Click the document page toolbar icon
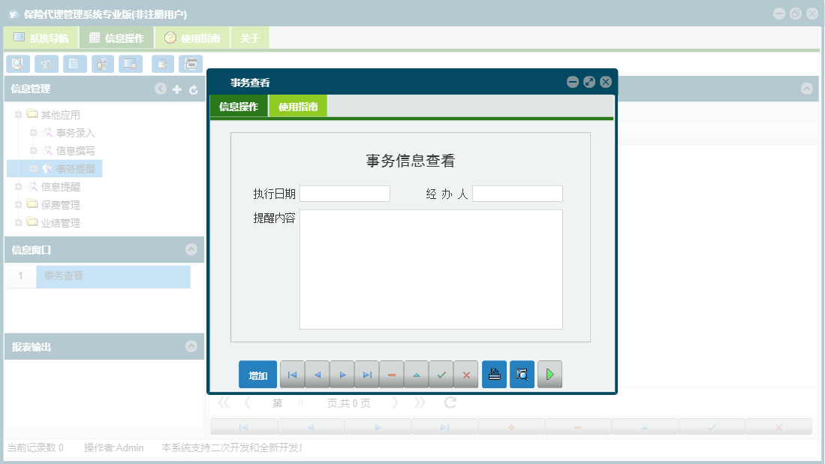The image size is (825, 464). click(75, 64)
